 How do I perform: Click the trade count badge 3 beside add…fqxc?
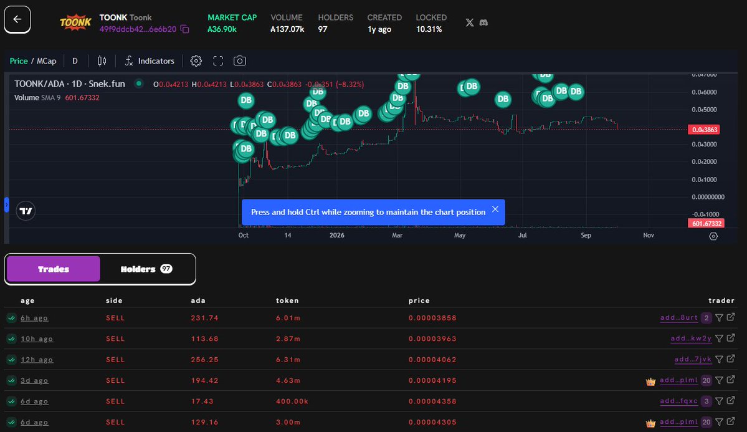707,401
